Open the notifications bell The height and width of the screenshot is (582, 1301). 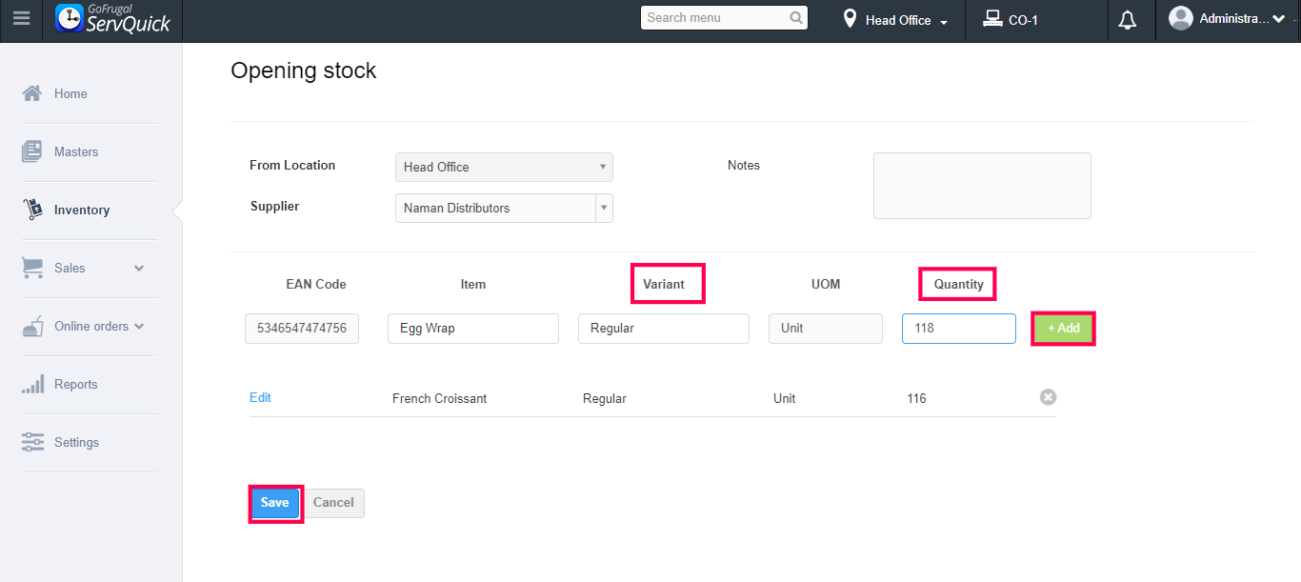1128,20
